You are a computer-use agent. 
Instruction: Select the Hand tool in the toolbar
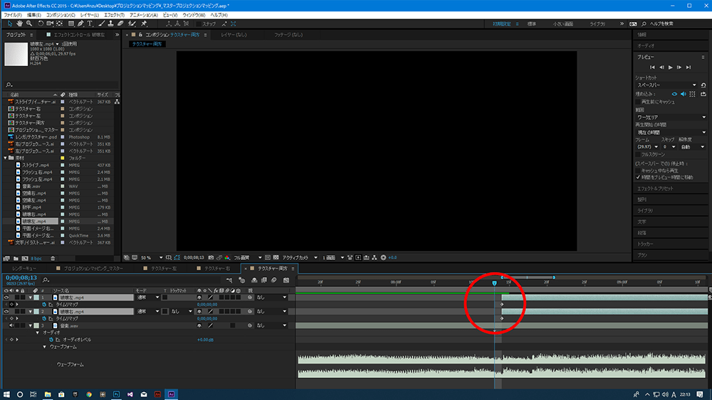[x=19, y=23]
